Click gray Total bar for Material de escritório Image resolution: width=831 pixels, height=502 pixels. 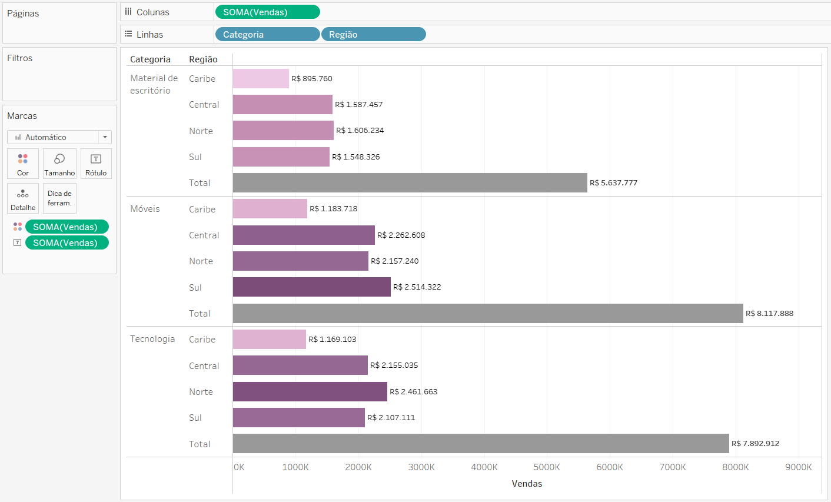410,182
